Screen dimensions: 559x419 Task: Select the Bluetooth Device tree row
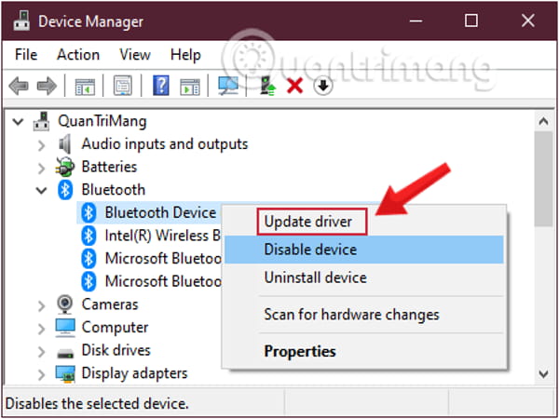click(149, 213)
